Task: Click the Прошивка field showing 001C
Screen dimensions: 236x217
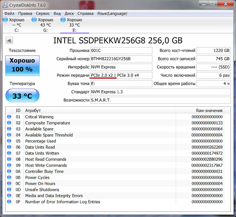Action: [x=121, y=51]
